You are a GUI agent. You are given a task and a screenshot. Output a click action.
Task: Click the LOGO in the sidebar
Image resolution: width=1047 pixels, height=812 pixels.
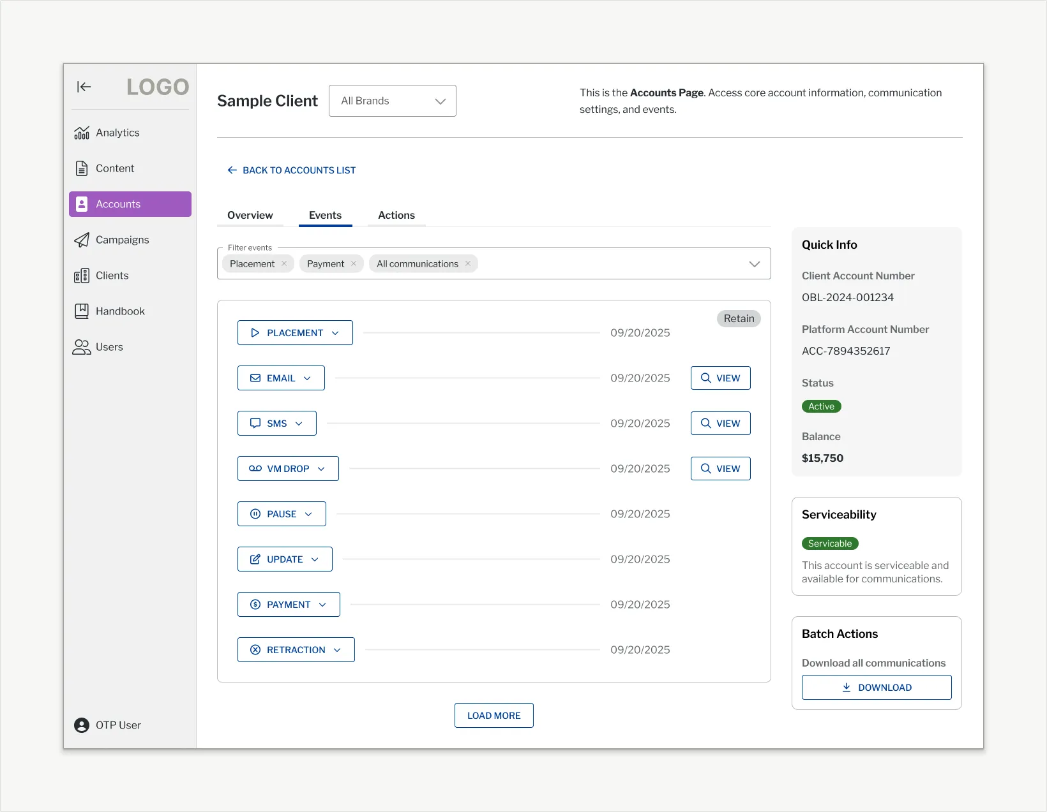point(158,87)
